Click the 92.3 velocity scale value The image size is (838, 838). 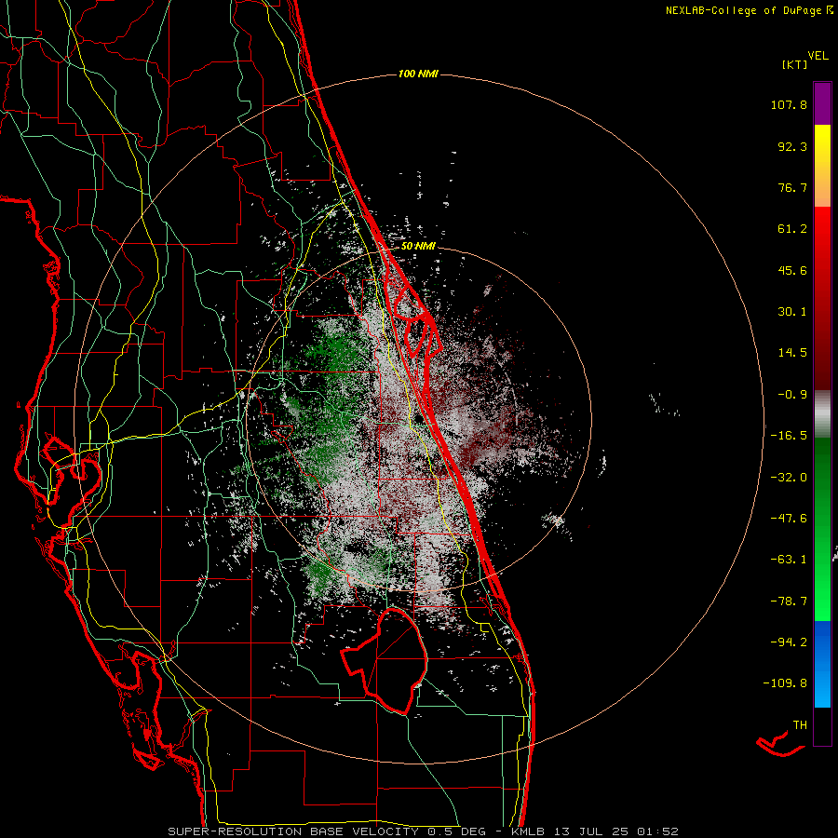tap(792, 146)
